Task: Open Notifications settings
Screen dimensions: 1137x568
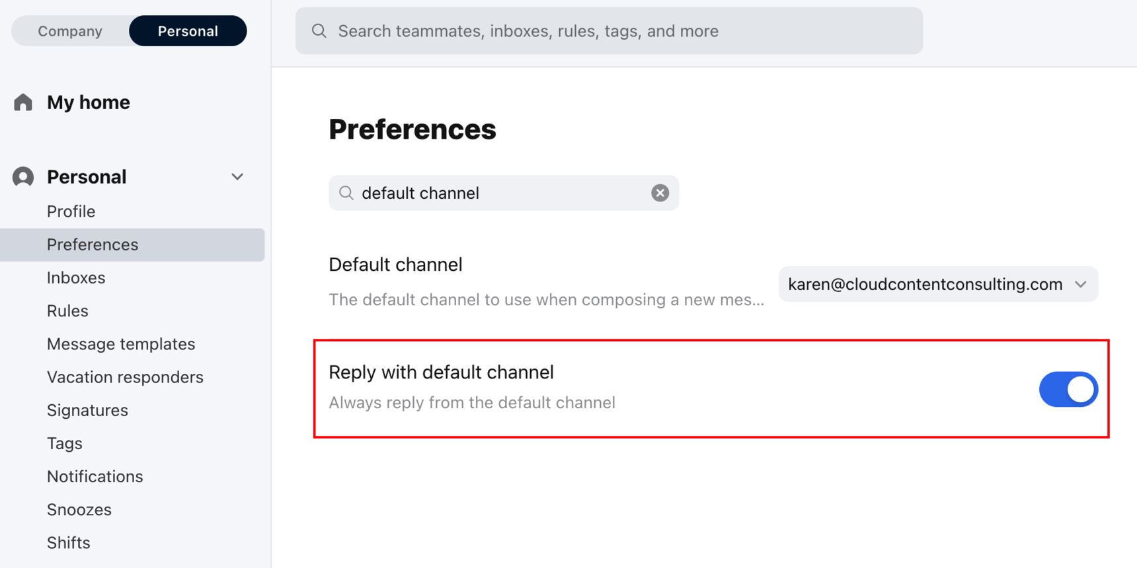Action: (95, 476)
